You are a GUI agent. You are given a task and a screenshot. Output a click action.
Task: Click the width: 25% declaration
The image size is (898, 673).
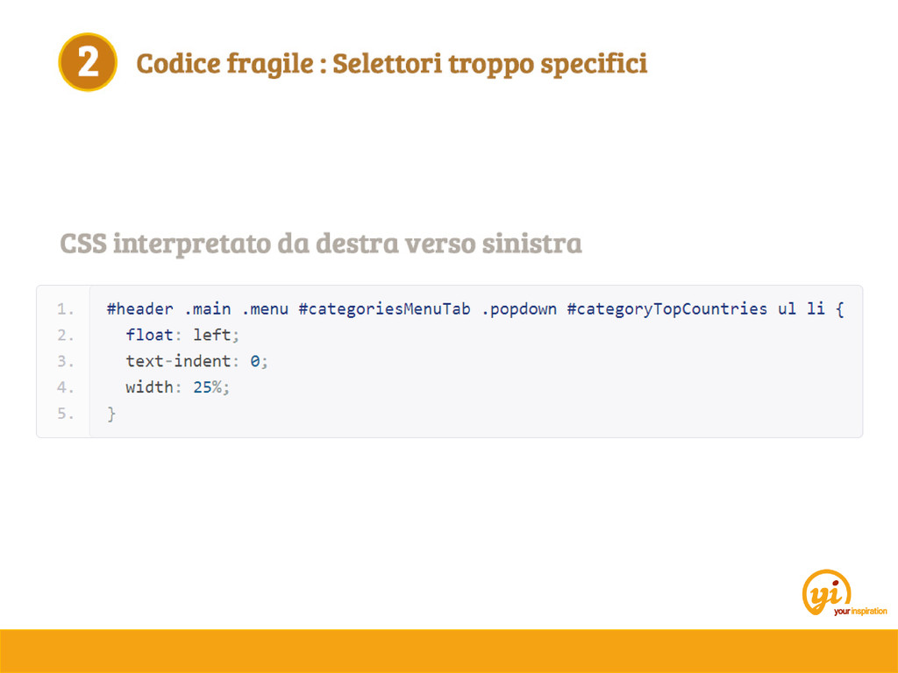(177, 387)
